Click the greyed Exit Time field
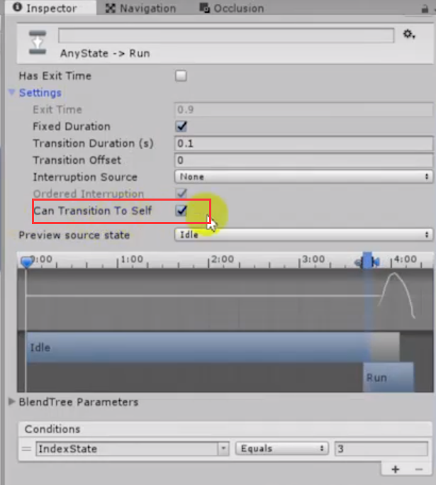Screen dimensions: 436x485 pos(303,109)
